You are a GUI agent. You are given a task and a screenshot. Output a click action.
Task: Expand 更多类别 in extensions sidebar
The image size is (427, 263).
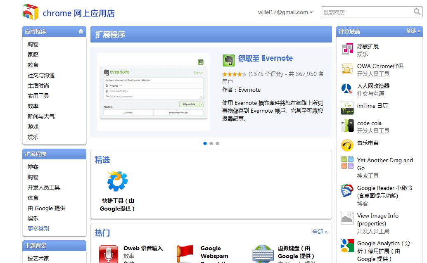[38, 229]
